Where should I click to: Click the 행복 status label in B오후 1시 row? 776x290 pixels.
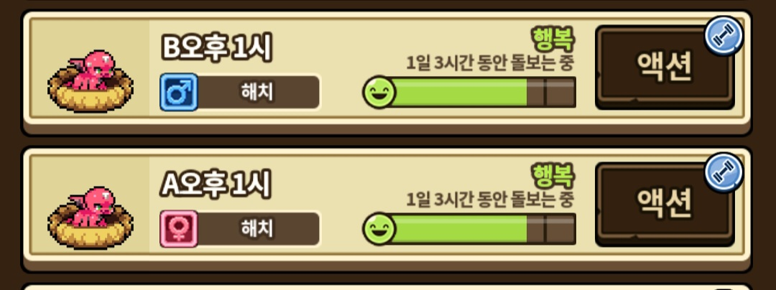553,39
